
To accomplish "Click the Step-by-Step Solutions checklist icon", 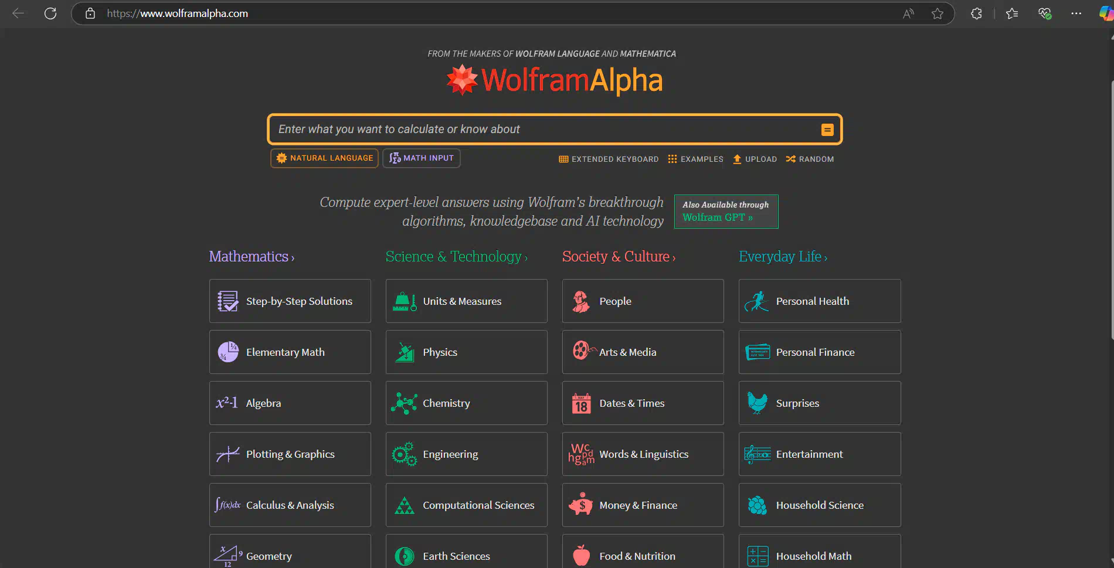I will pos(228,301).
